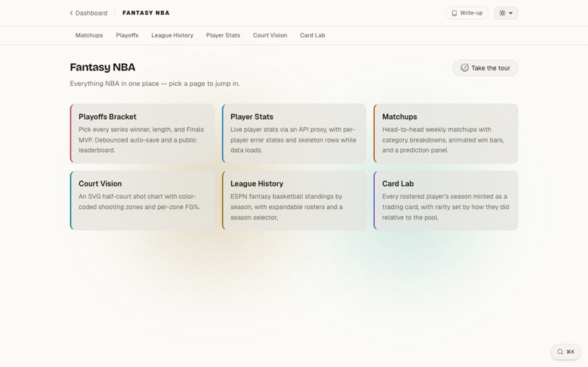Click 'Live player stats via an API proxy' text
588x367 pixels.
point(293,139)
